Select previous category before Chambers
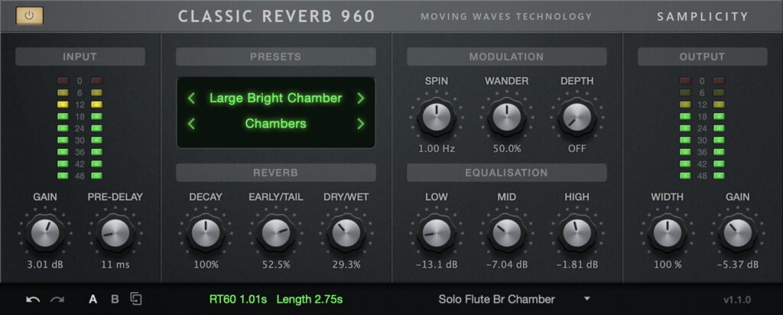Viewport: 783px width, 315px height. tap(191, 123)
